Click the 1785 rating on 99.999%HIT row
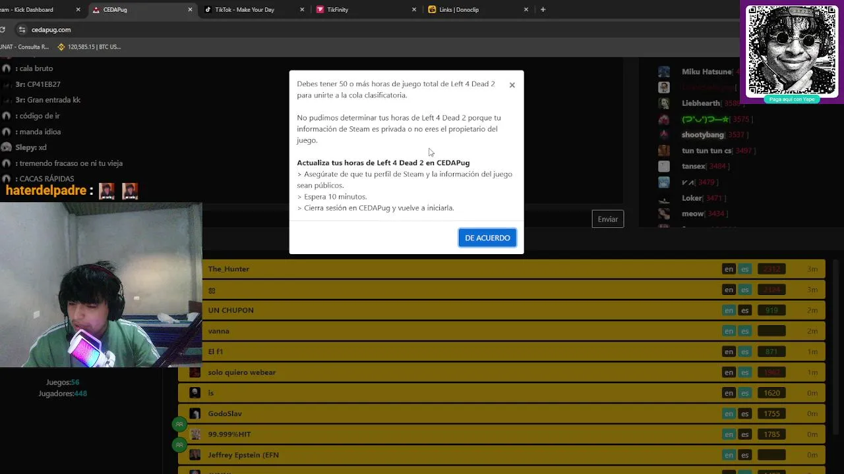 [x=771, y=434]
